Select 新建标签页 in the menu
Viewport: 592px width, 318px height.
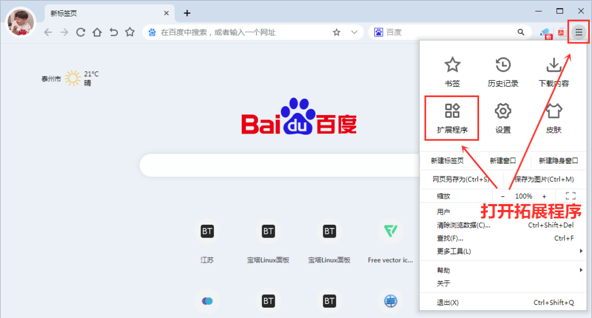click(x=447, y=161)
